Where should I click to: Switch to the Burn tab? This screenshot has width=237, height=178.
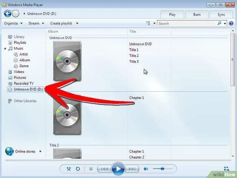pyautogui.click(x=197, y=15)
